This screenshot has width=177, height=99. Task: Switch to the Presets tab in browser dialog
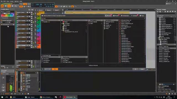[116, 16]
